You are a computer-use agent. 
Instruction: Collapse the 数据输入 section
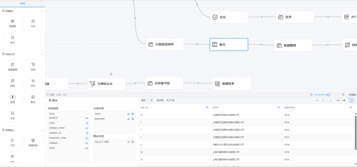tap(42, 11)
